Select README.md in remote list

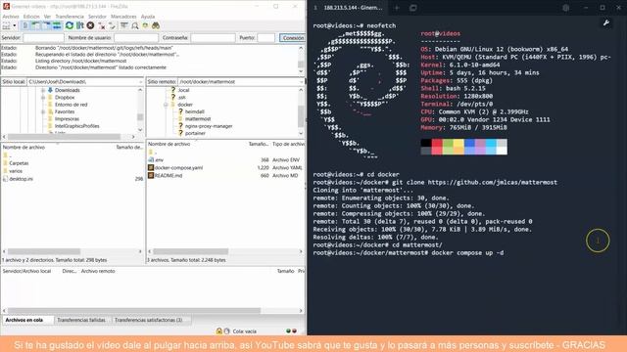coord(168,176)
